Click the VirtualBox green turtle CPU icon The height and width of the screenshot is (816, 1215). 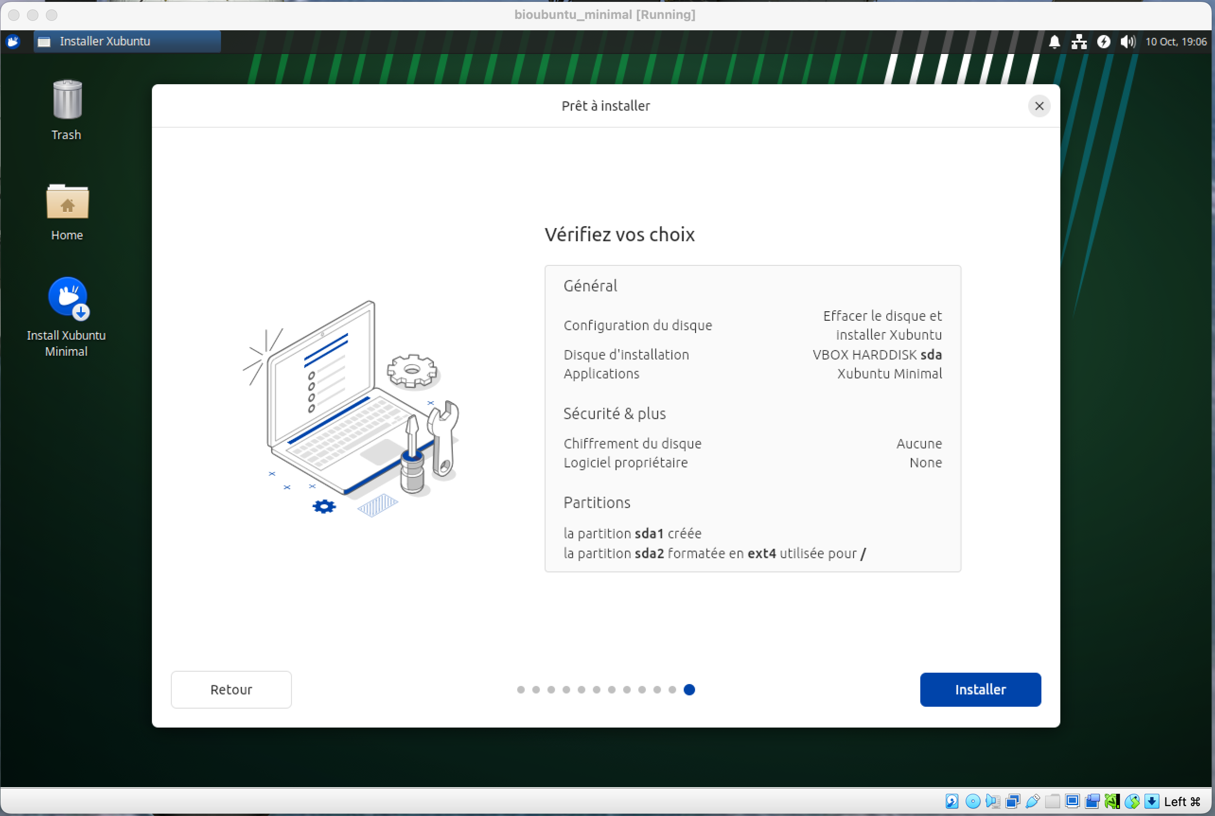point(1111,801)
